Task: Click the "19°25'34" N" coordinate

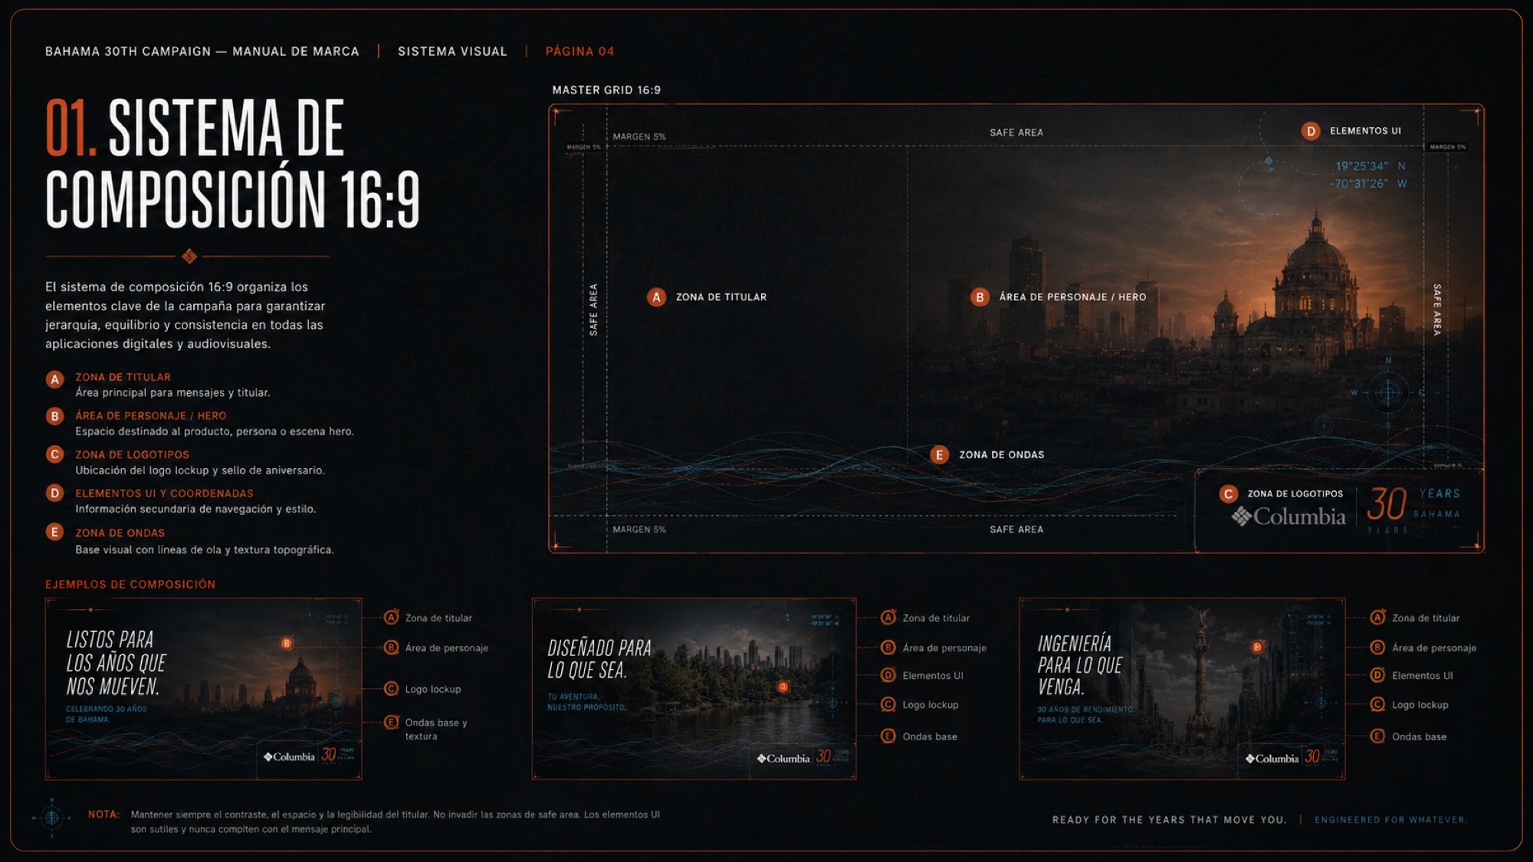Action: (x=1371, y=166)
